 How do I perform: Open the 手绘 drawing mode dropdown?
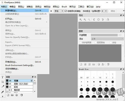tap(59, 11)
